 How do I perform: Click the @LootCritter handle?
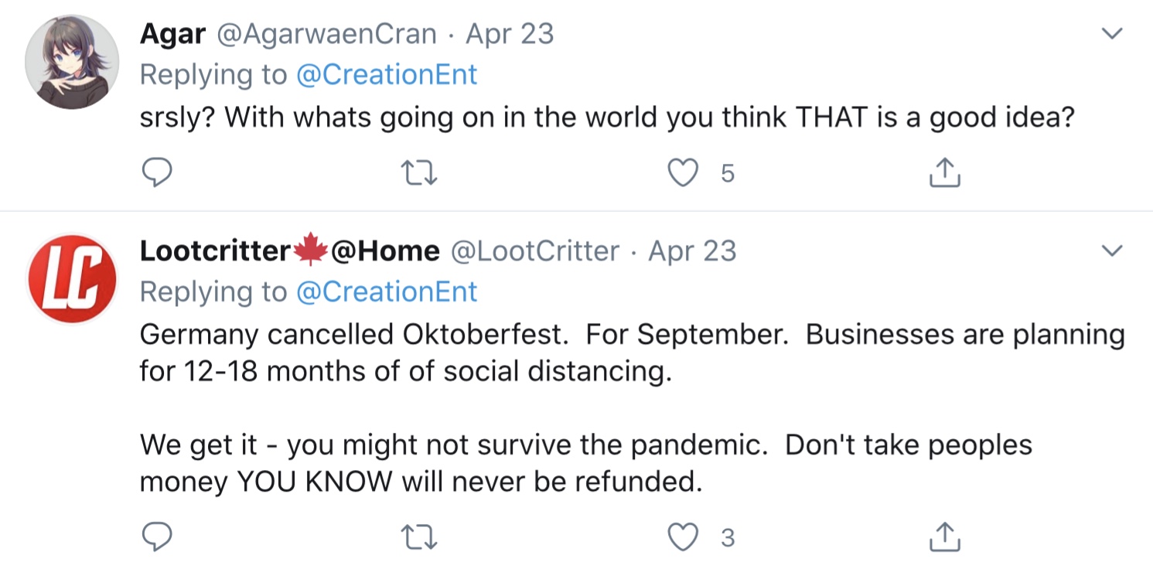535,251
